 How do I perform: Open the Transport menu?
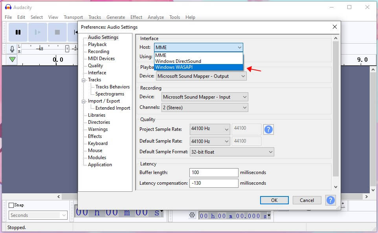(73, 17)
